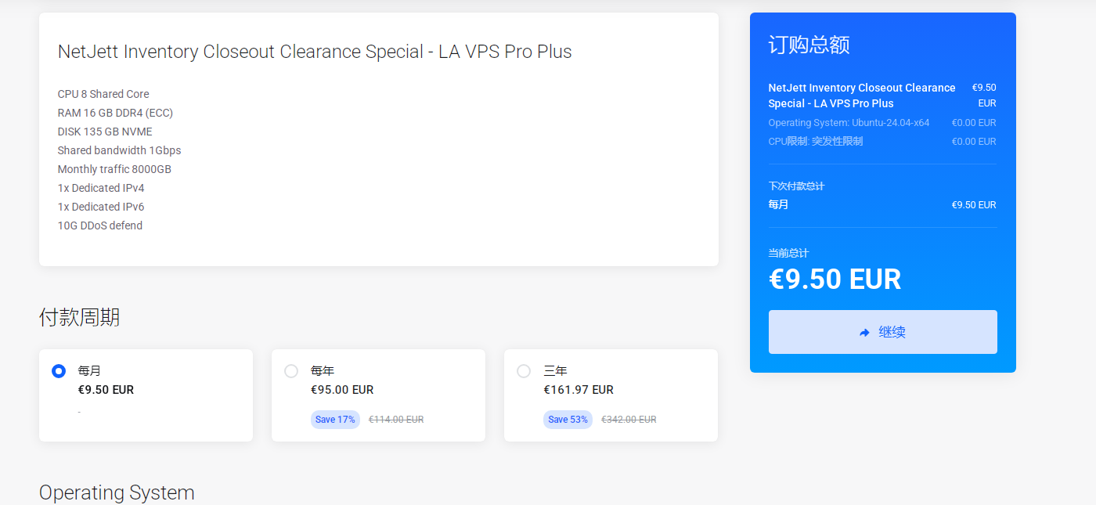Click the 10G DDoS defend spec line

[100, 225]
